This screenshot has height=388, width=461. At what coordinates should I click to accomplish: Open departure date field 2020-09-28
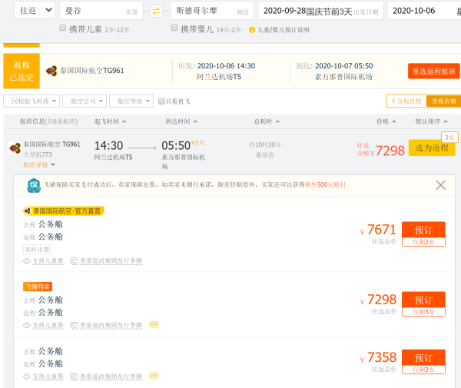click(320, 11)
